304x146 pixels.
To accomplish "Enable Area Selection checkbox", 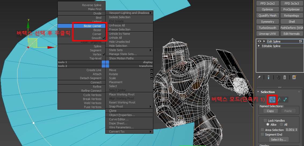I will coord(262,130).
